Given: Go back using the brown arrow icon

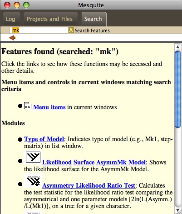Looking at the screenshot, I should click(12, 38).
